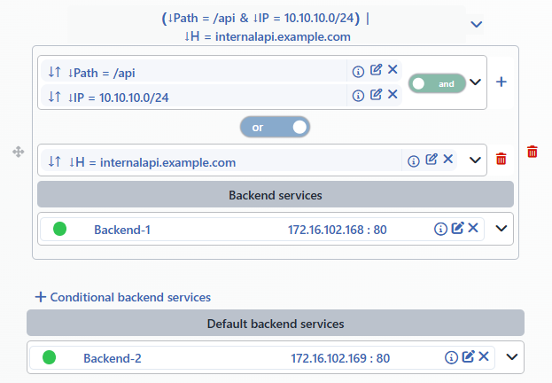Click sort arrows beside Path = /api
The height and width of the screenshot is (383, 552).
[55, 72]
